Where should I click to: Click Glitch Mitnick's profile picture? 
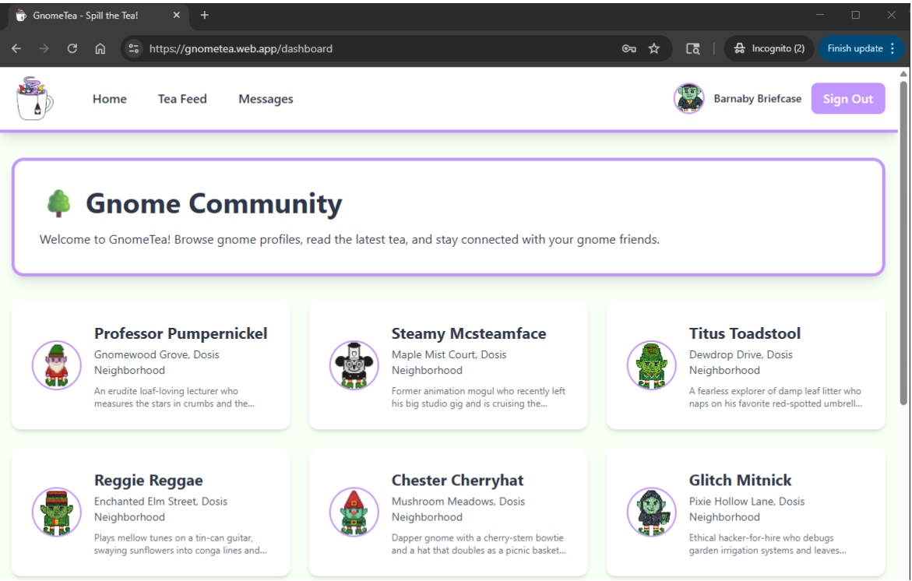(x=651, y=512)
